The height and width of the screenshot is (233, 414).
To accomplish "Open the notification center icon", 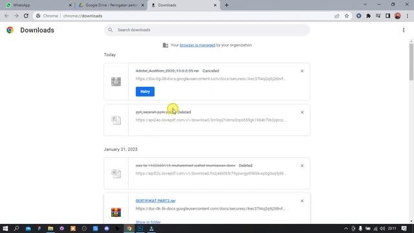I will click(x=404, y=228).
